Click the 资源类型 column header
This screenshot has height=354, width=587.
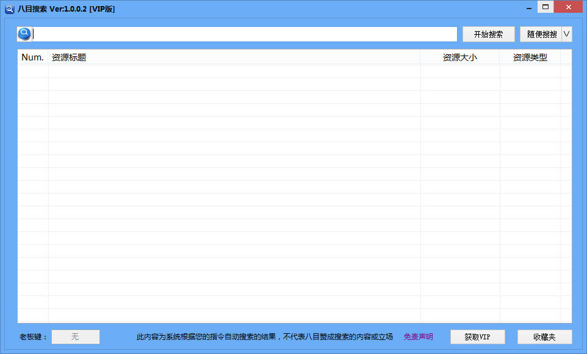coord(530,57)
